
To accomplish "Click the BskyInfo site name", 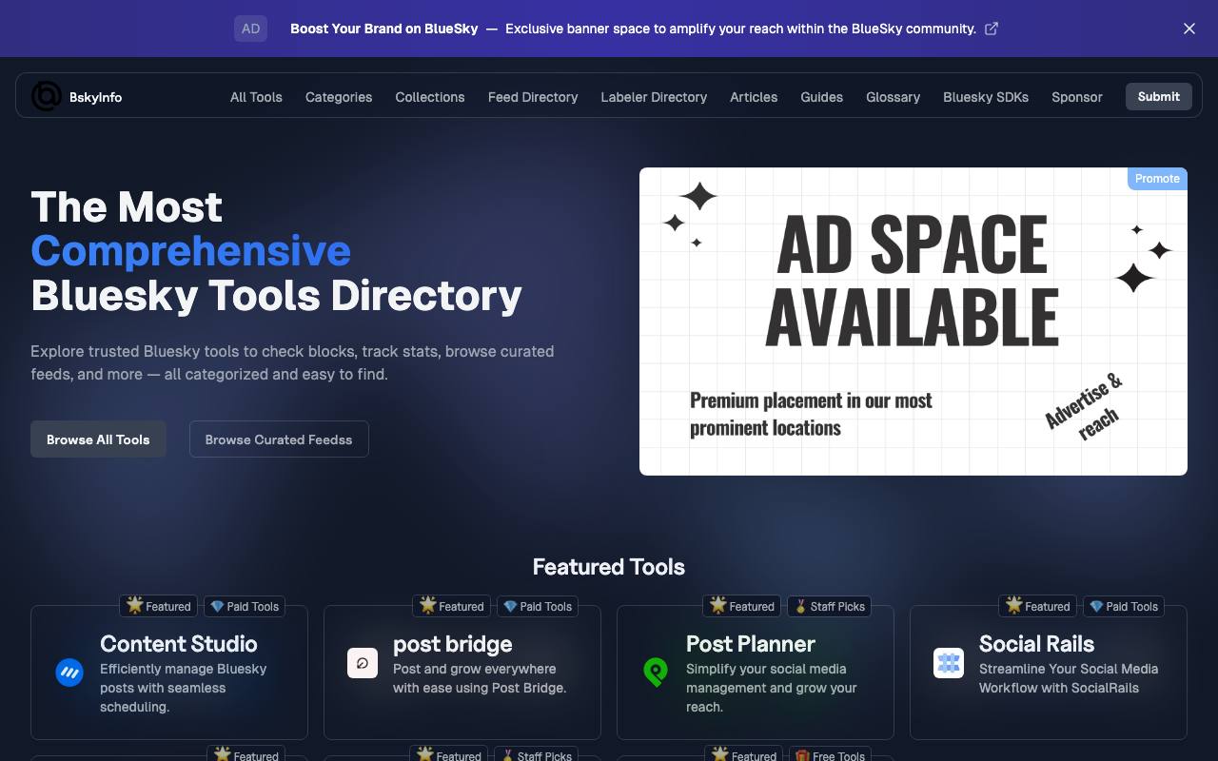I will (95, 97).
